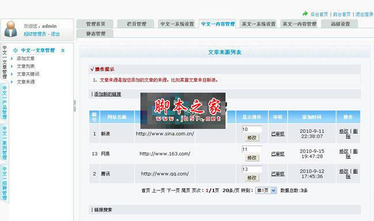This screenshot has height=221, width=374.
Task: Select the 中文一内容管理 tab
Action: [217, 24]
